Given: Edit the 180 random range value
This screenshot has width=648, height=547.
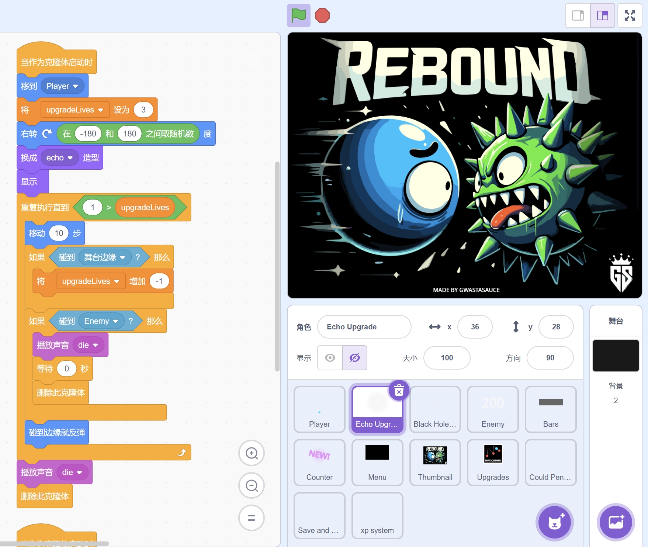Looking at the screenshot, I should (x=130, y=134).
